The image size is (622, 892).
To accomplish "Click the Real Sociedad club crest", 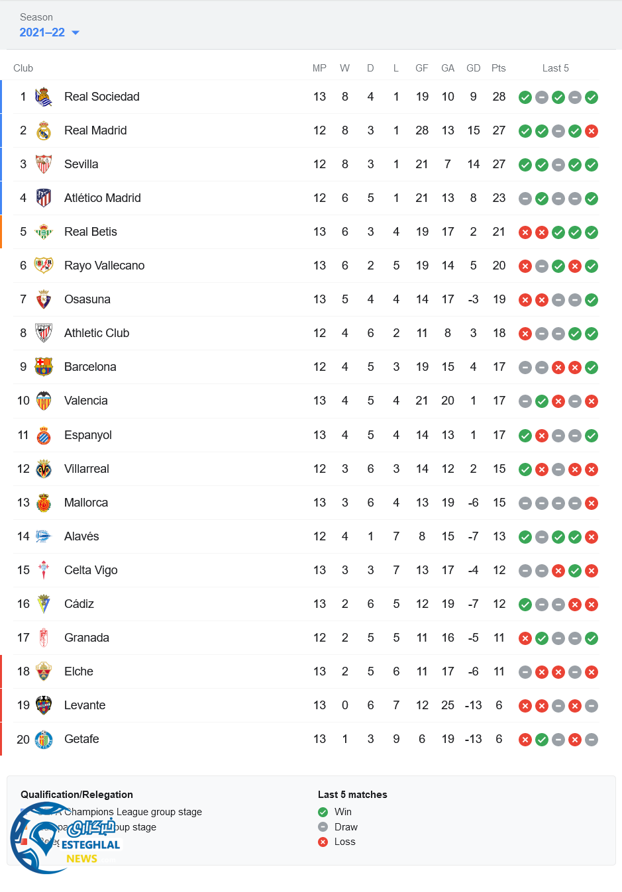I will tap(44, 97).
